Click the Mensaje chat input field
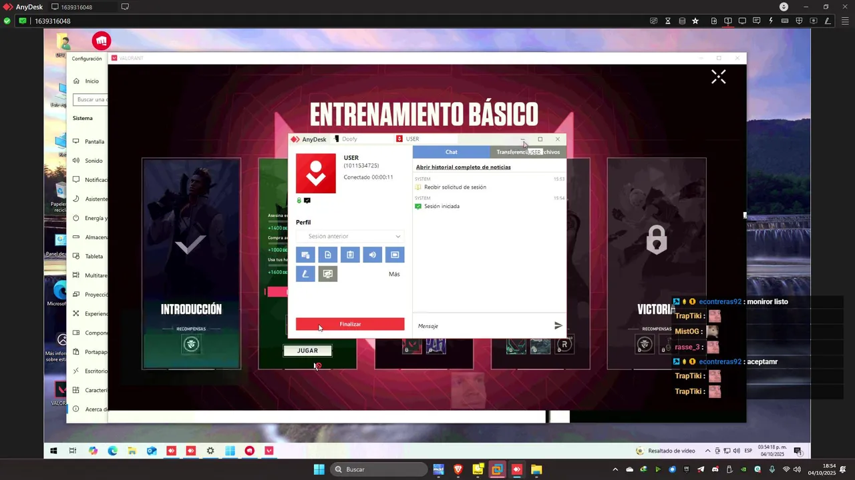The width and height of the screenshot is (855, 480). (482, 326)
